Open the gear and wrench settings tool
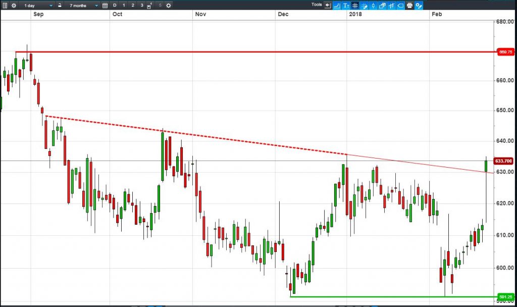 click(x=419, y=5)
